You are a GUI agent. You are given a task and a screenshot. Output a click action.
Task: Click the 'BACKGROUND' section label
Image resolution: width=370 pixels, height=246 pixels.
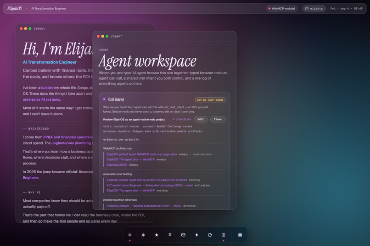point(39,129)
